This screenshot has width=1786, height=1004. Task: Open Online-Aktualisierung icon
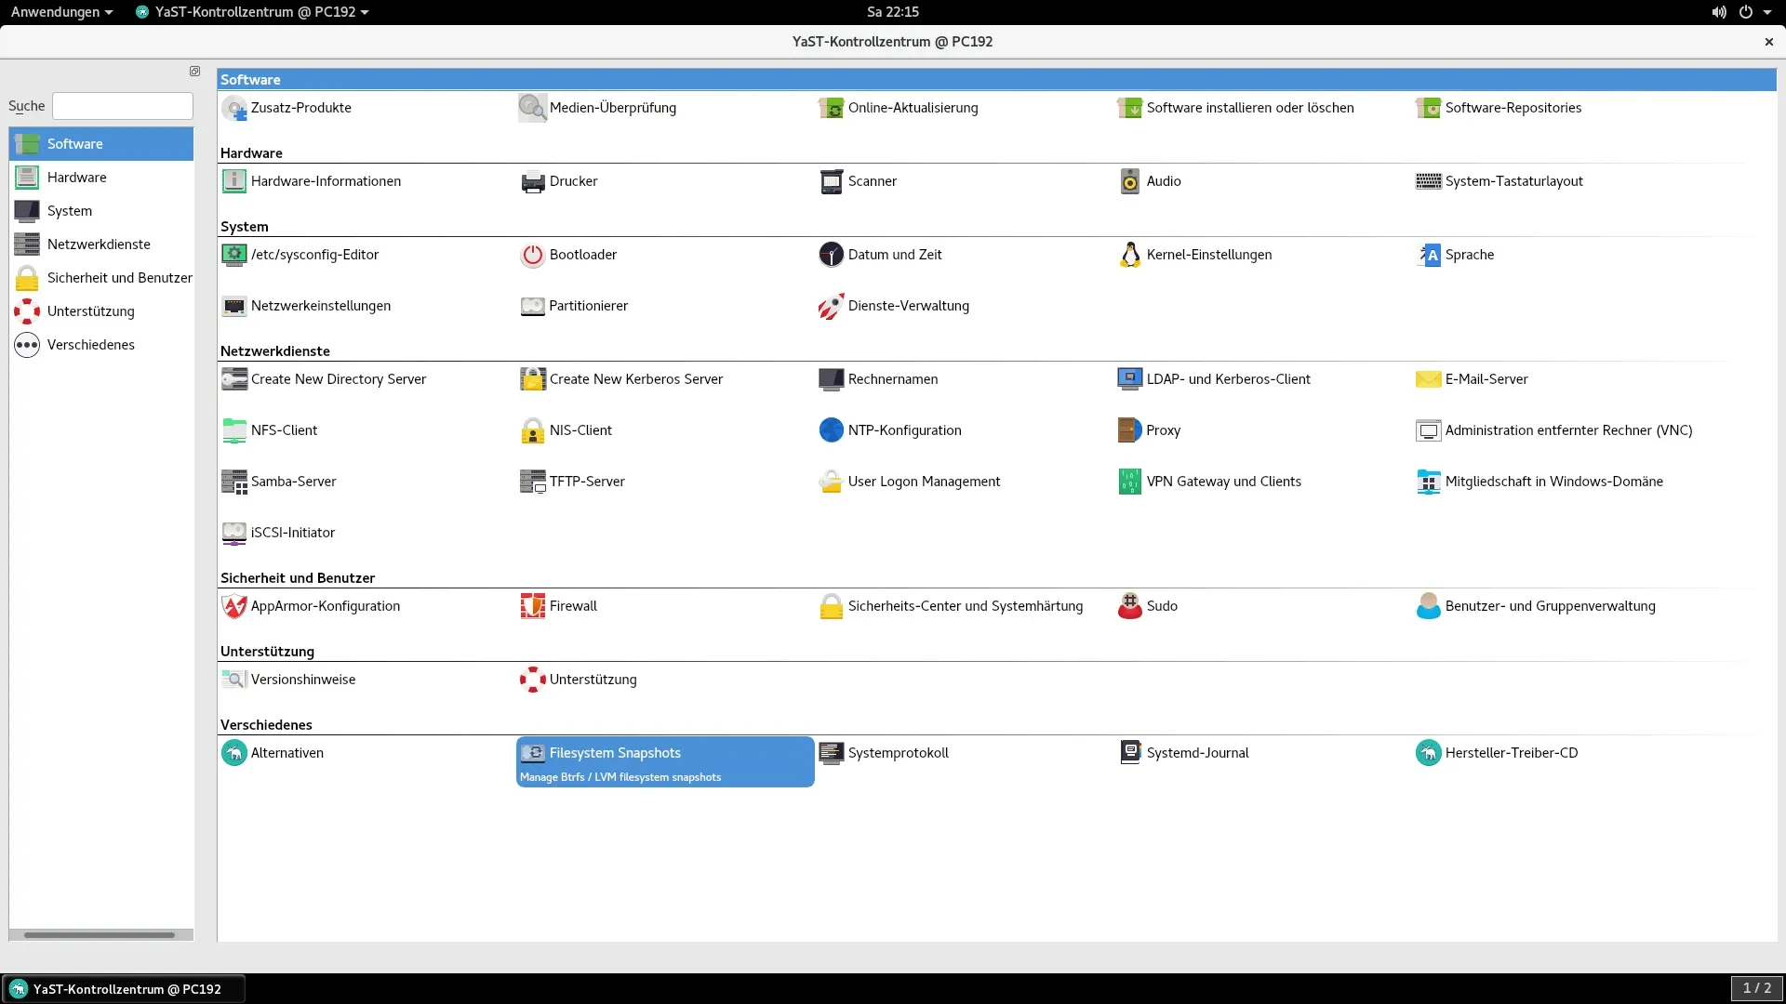click(x=832, y=108)
